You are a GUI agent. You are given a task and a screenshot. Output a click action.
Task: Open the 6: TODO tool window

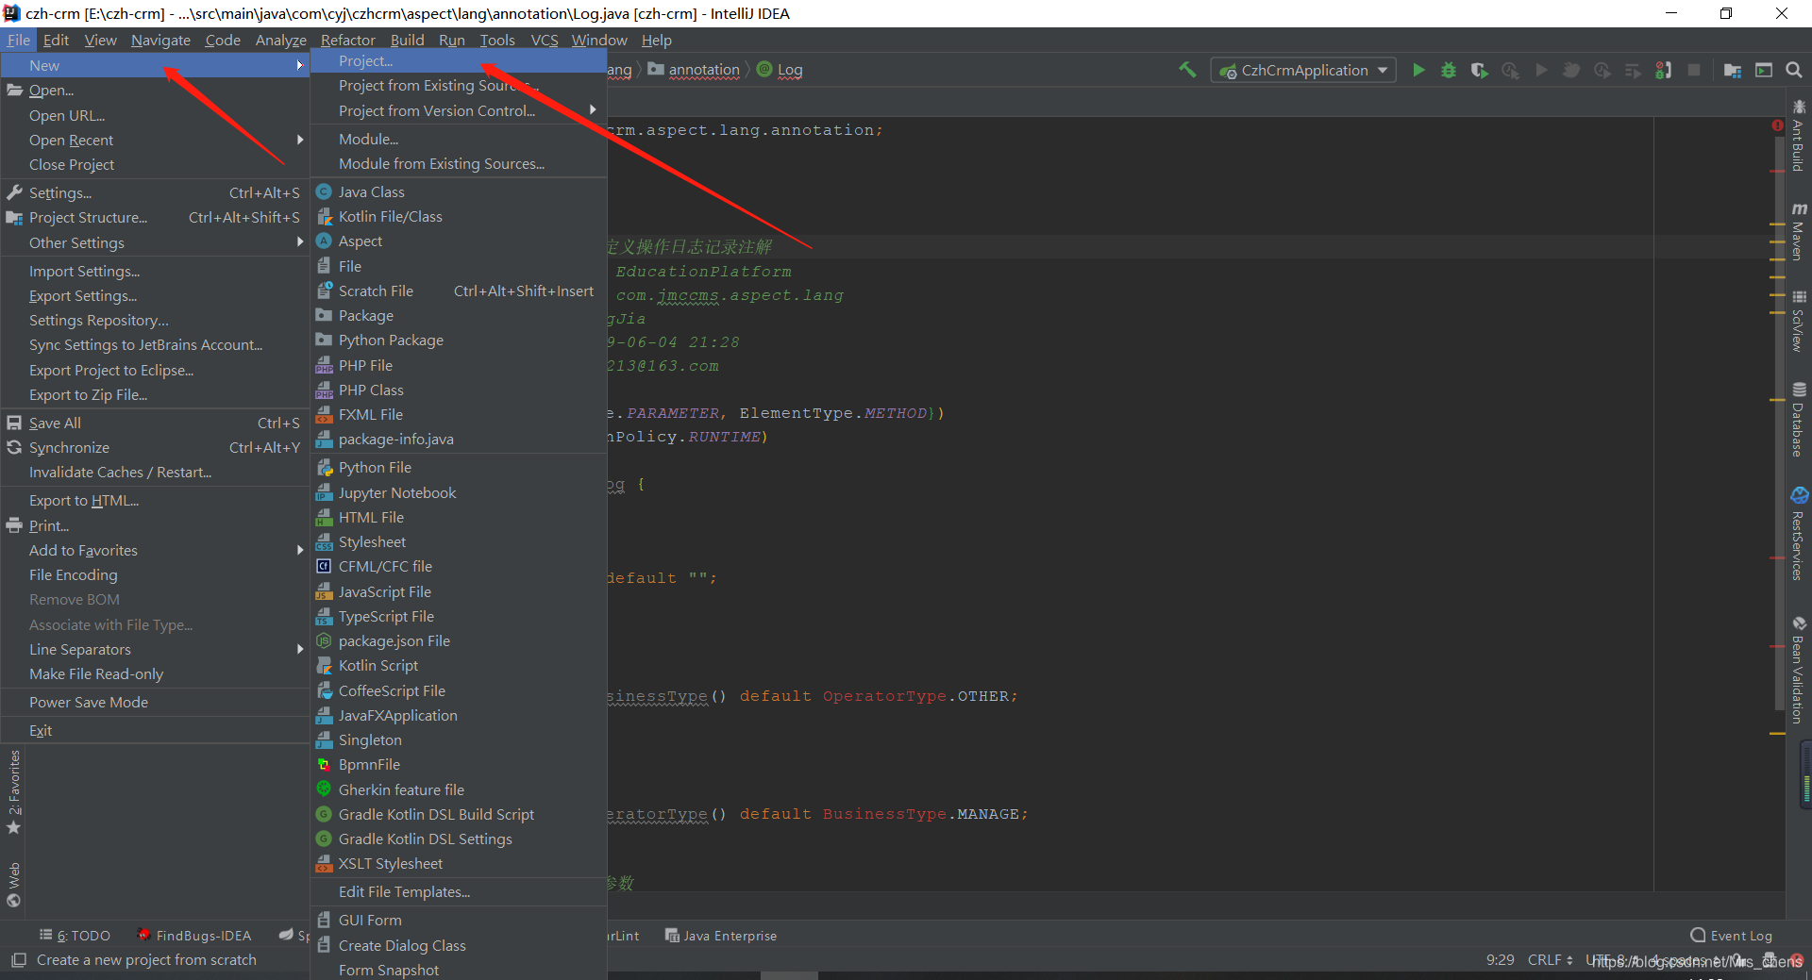coord(75,936)
